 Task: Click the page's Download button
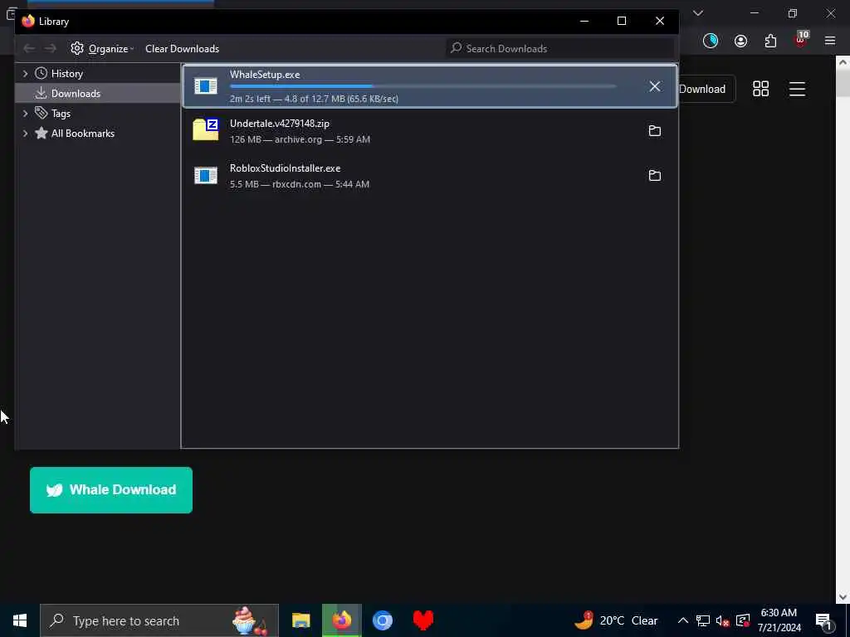(707, 90)
